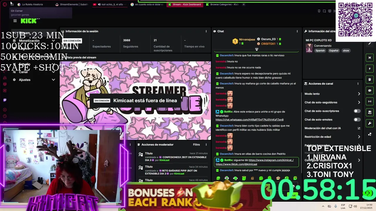The height and width of the screenshot is (211, 376).
Task: Expand Modo lento settings
Action: click(359, 94)
